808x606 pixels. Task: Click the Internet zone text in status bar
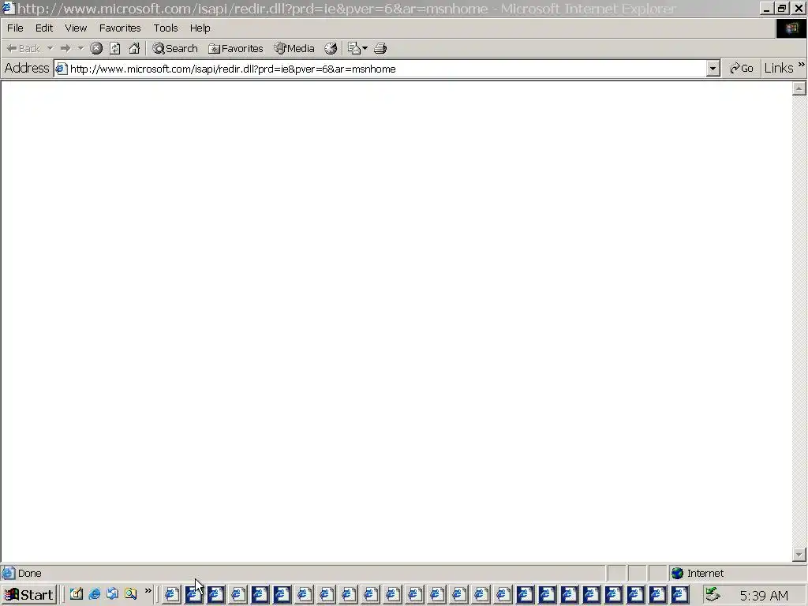(705, 573)
